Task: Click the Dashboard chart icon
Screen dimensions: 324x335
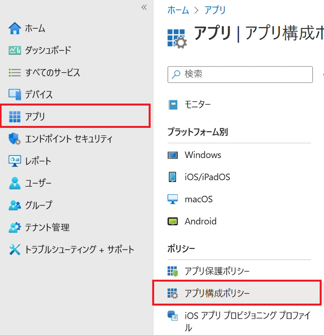Action: pos(15,51)
